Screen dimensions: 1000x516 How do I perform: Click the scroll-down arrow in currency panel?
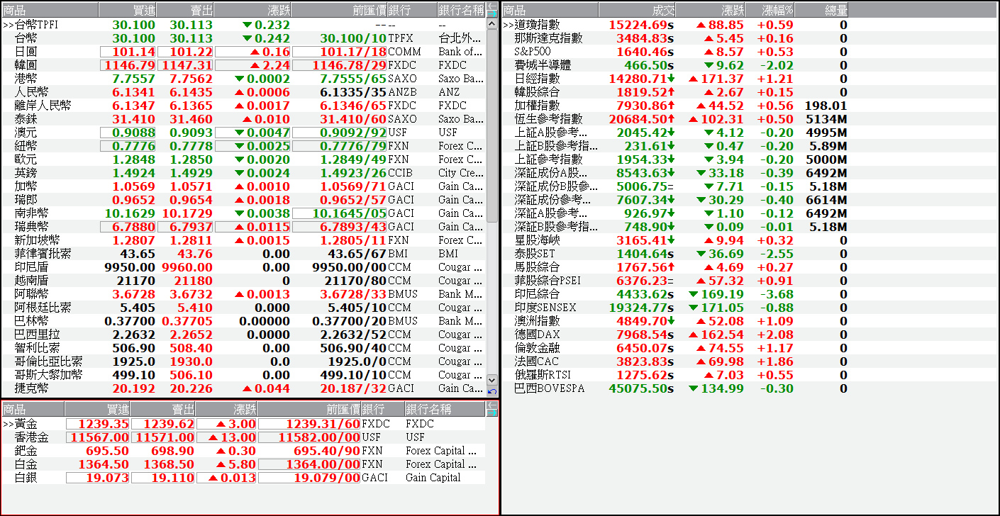click(x=492, y=380)
